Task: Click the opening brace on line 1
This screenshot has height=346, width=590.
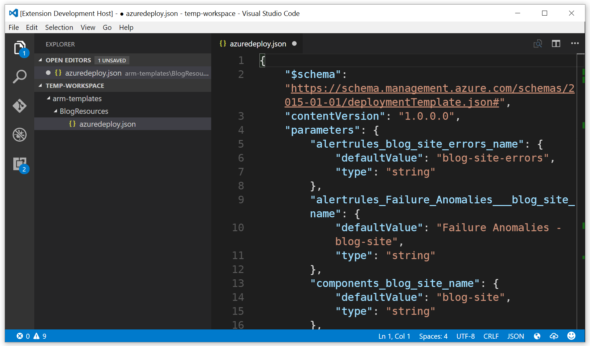Action: pyautogui.click(x=262, y=60)
